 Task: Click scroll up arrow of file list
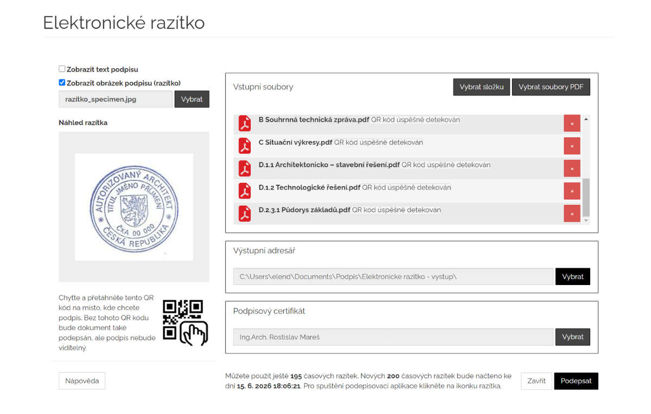[x=586, y=119]
